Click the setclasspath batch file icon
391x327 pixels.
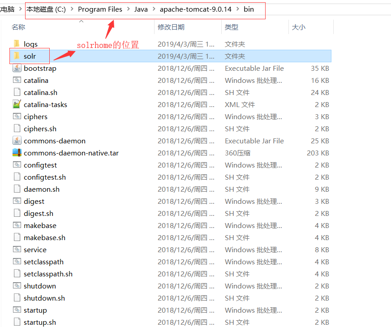(17, 262)
